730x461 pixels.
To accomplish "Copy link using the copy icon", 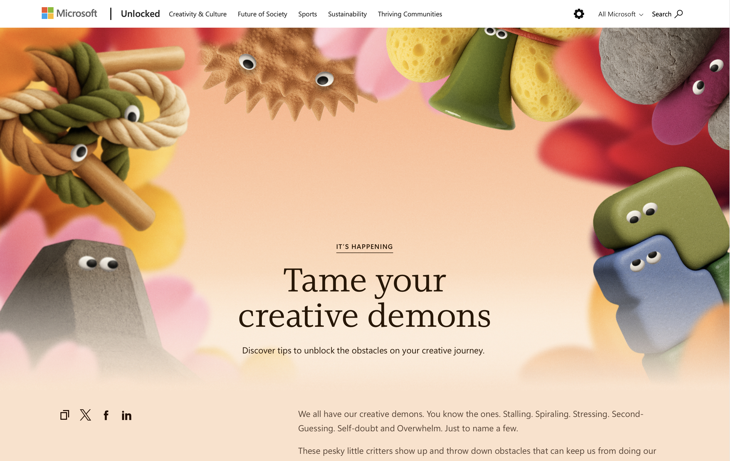I will pyautogui.click(x=65, y=415).
